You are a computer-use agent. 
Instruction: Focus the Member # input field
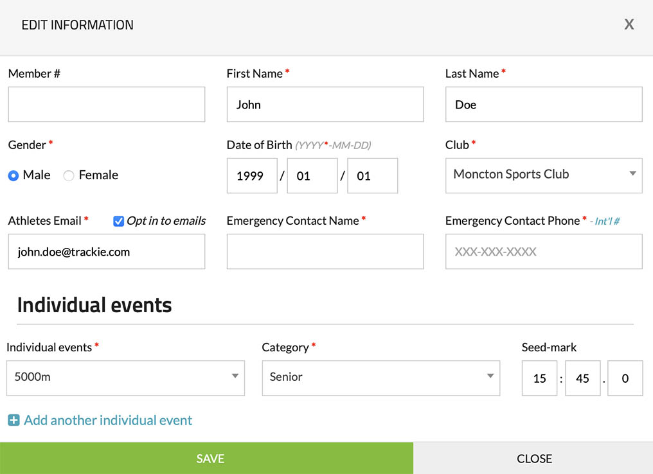pyautogui.click(x=107, y=105)
